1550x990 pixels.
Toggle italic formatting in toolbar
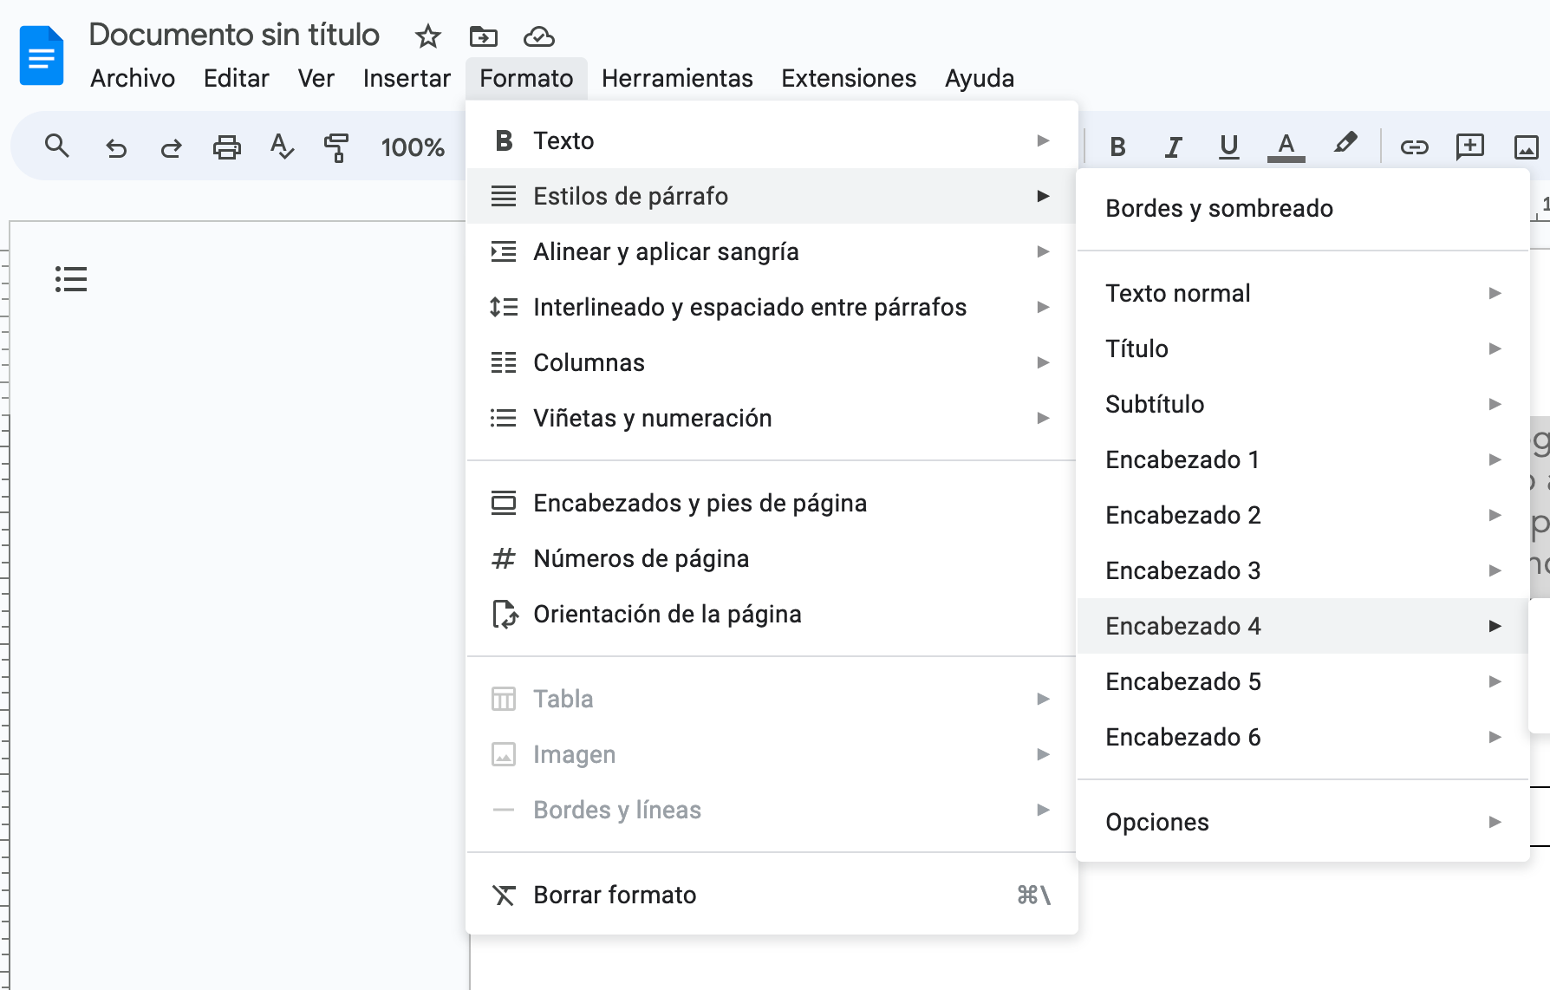coord(1173,147)
